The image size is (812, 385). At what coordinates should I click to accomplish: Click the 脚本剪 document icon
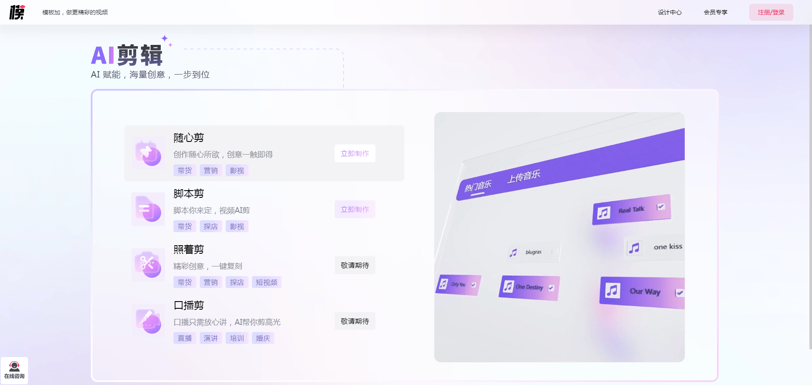coord(148,209)
